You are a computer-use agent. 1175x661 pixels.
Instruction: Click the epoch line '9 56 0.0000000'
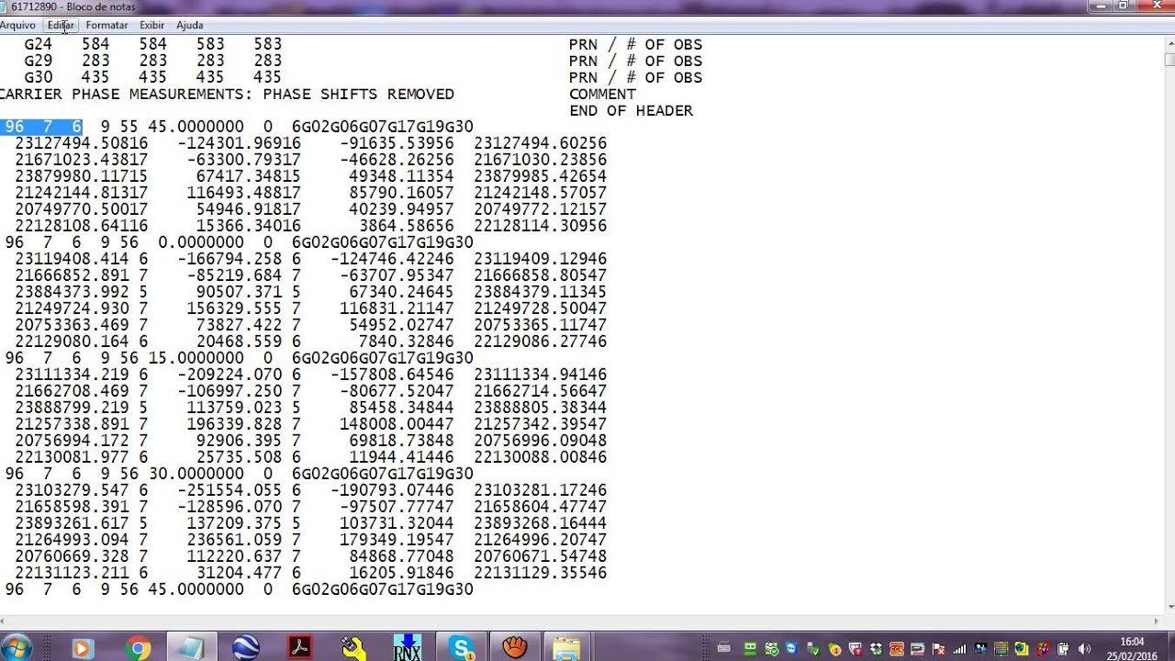[172, 242]
